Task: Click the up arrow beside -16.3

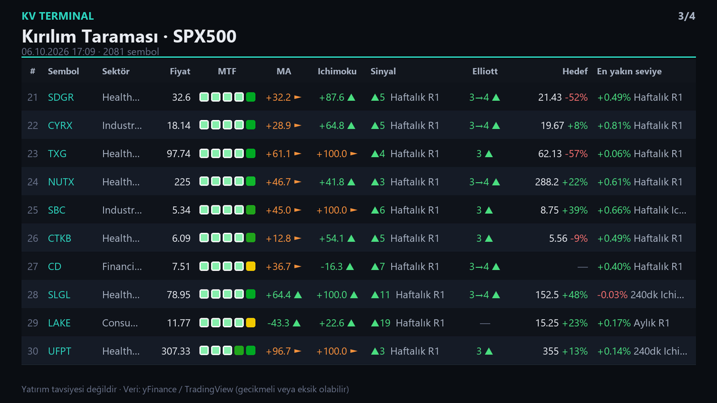Action: click(x=351, y=266)
